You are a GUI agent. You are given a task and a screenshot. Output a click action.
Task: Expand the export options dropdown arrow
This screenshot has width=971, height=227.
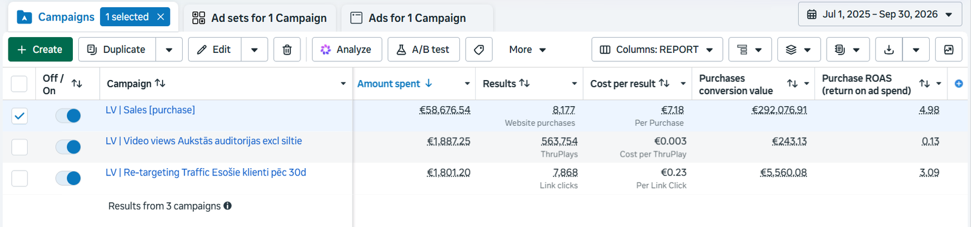coord(916,50)
